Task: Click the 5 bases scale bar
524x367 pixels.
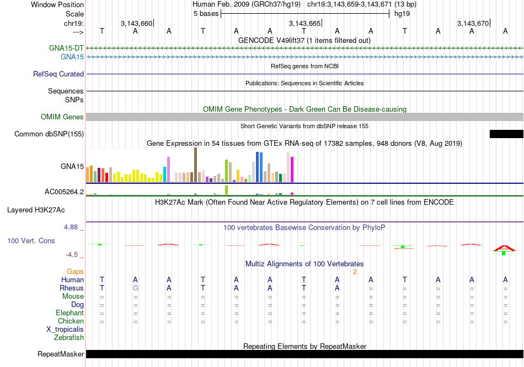Action: click(305, 14)
